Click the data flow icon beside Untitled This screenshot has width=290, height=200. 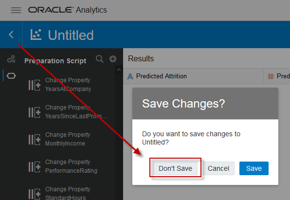coord(36,35)
